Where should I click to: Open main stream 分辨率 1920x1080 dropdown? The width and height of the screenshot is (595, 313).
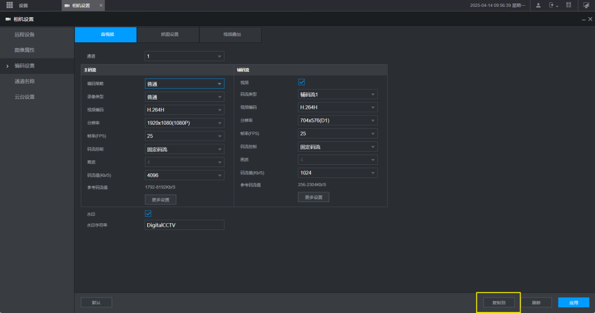coord(184,123)
